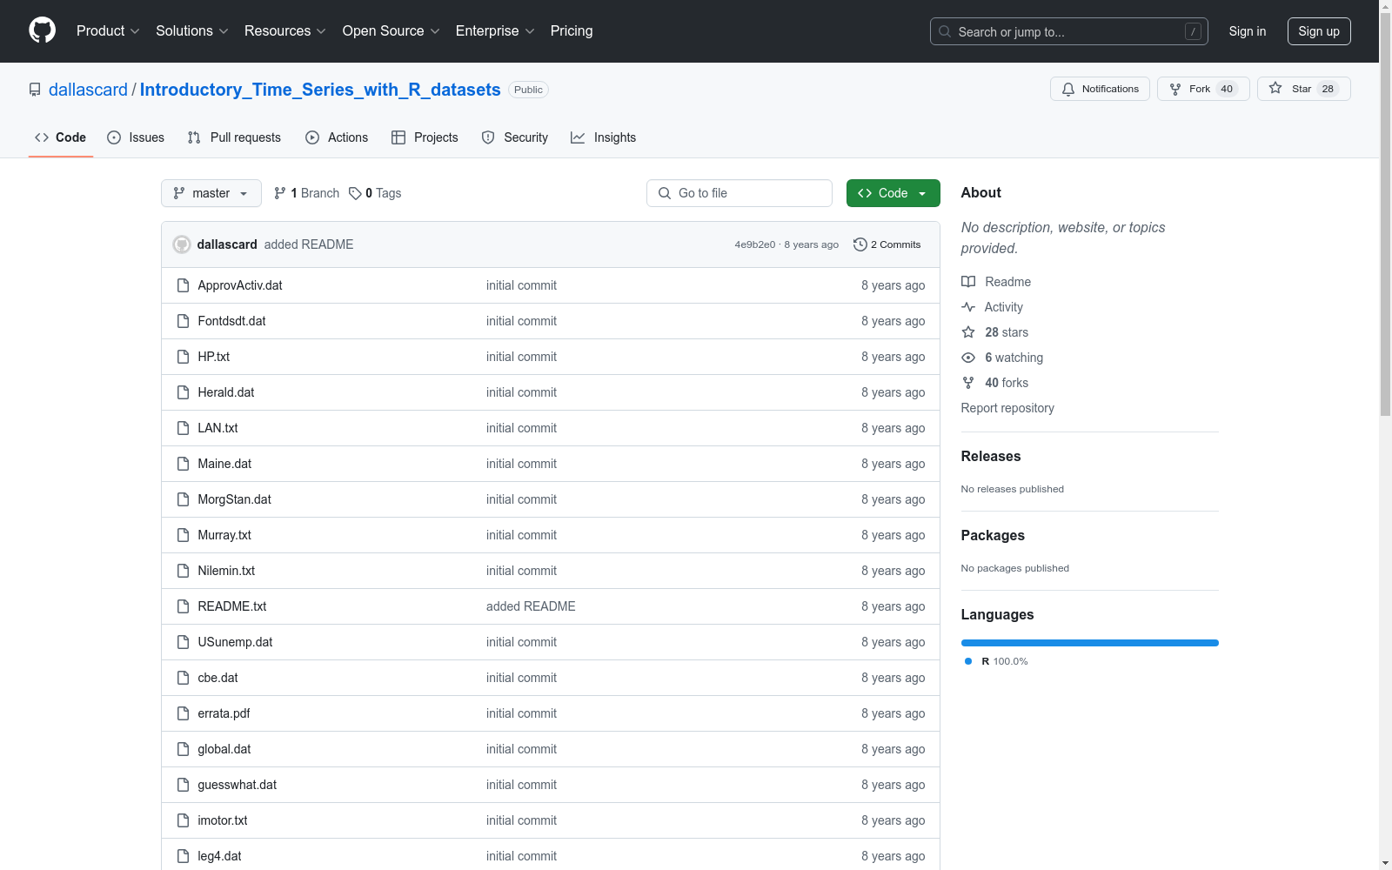Click the file icon for cbe.dat

(183, 678)
